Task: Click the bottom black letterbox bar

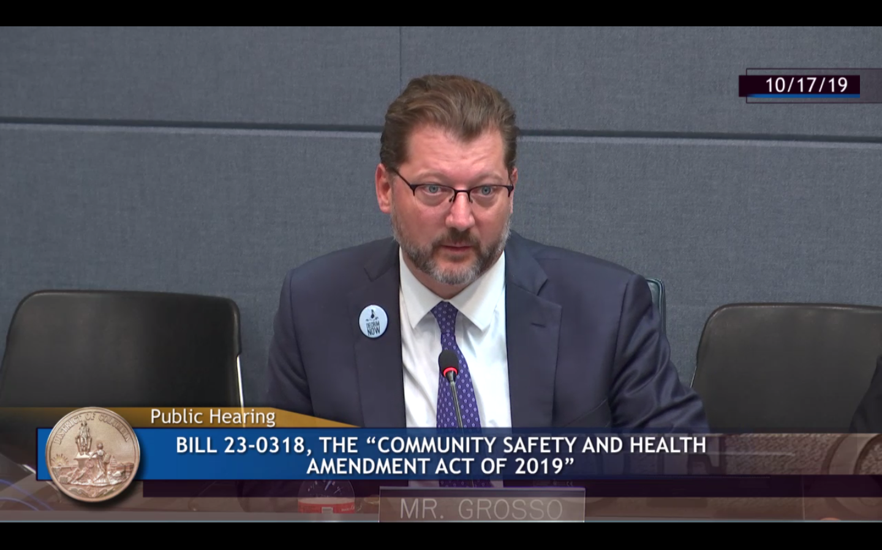Action: coord(441,536)
